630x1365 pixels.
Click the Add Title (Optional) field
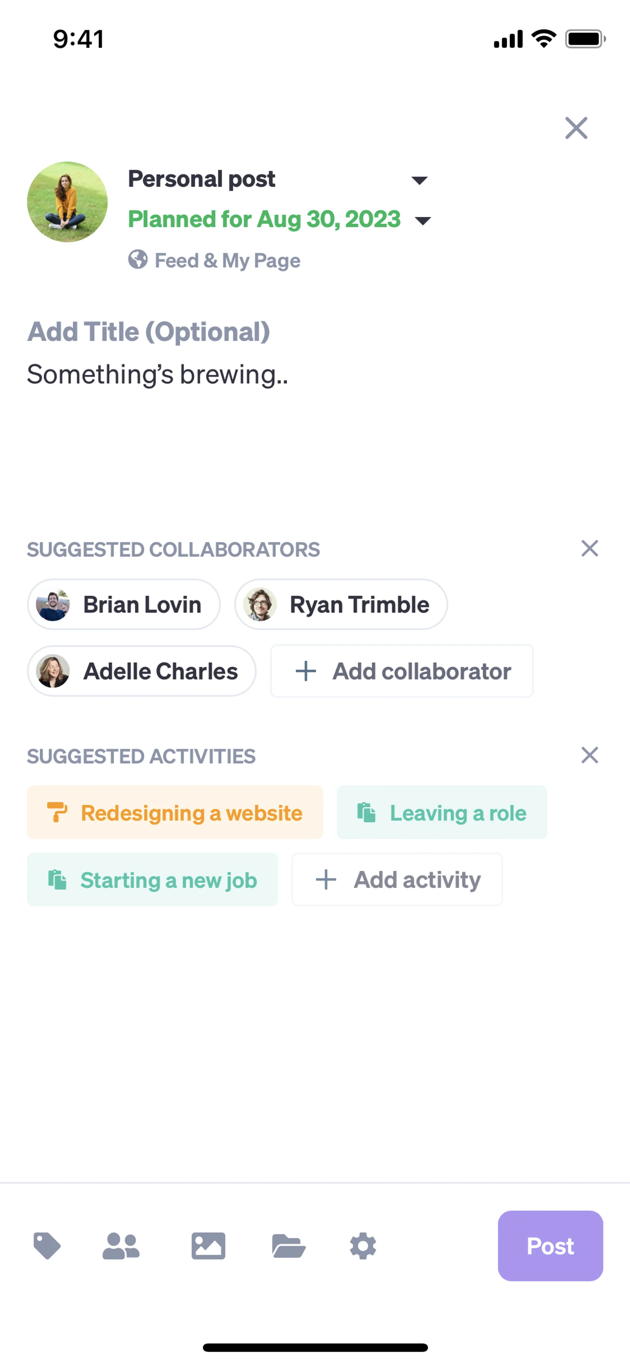pos(149,332)
